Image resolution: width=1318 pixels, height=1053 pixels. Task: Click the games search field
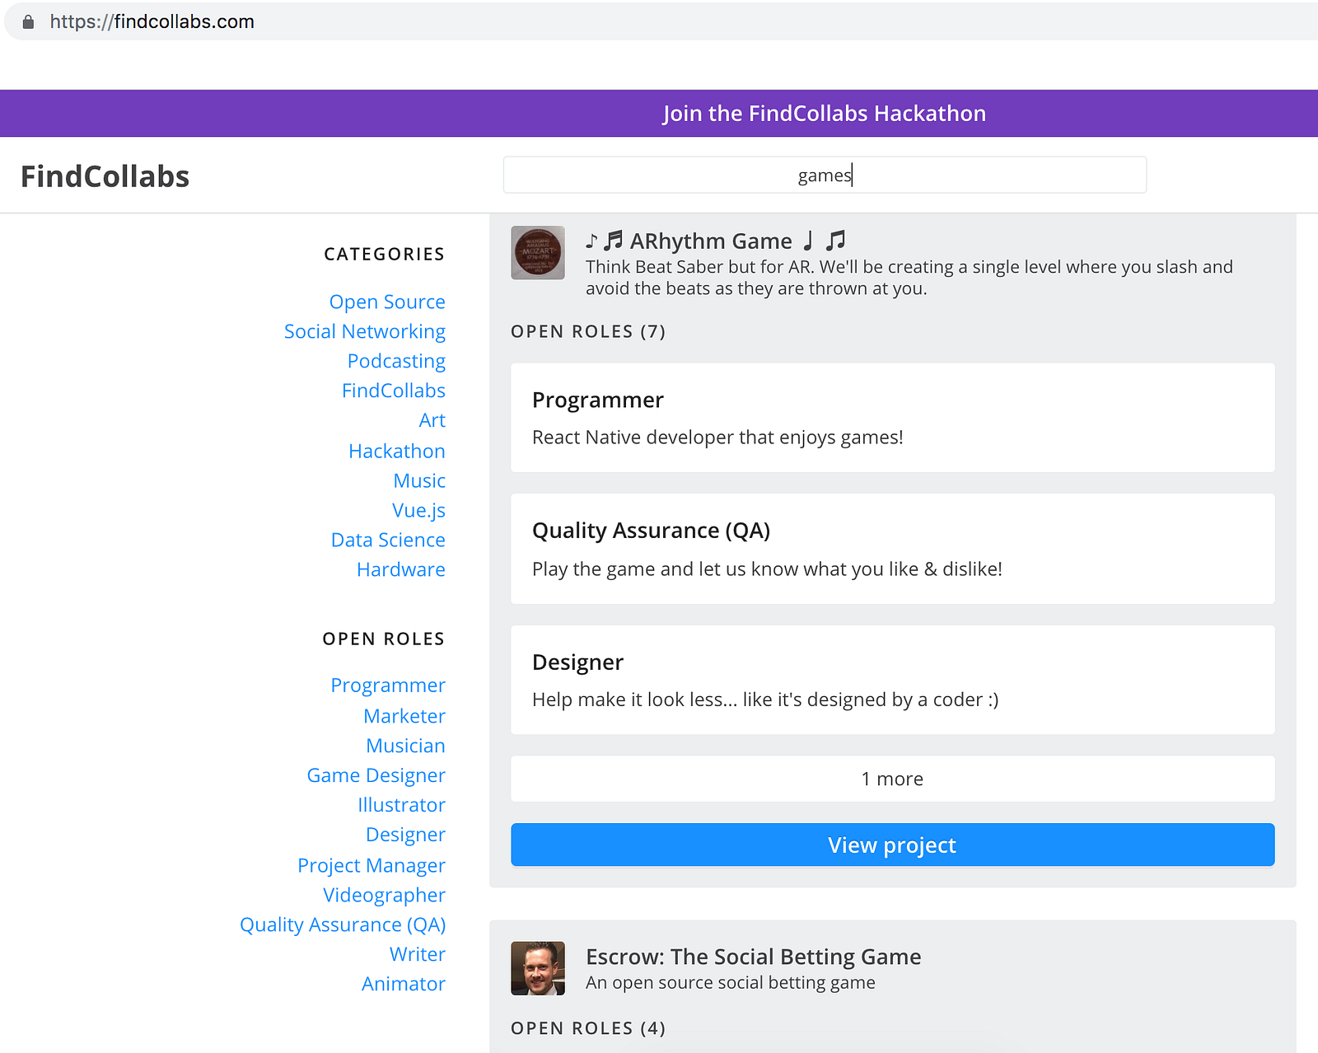(x=825, y=175)
